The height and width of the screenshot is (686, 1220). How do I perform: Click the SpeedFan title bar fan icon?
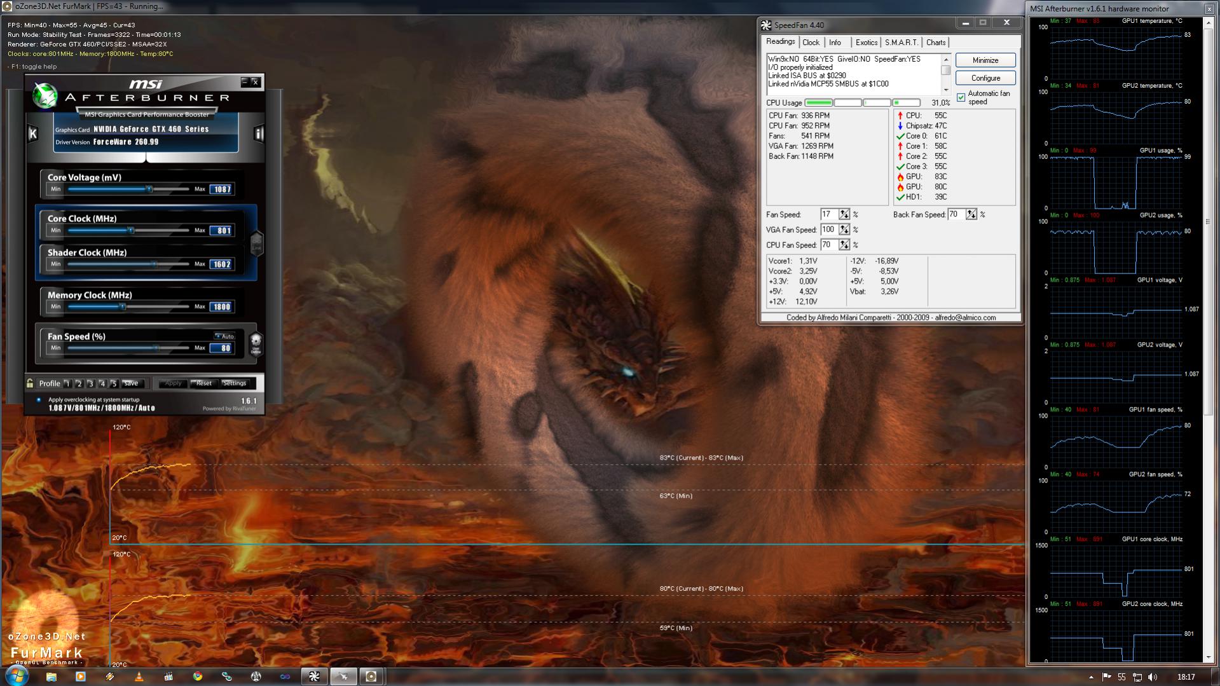pyautogui.click(x=766, y=25)
